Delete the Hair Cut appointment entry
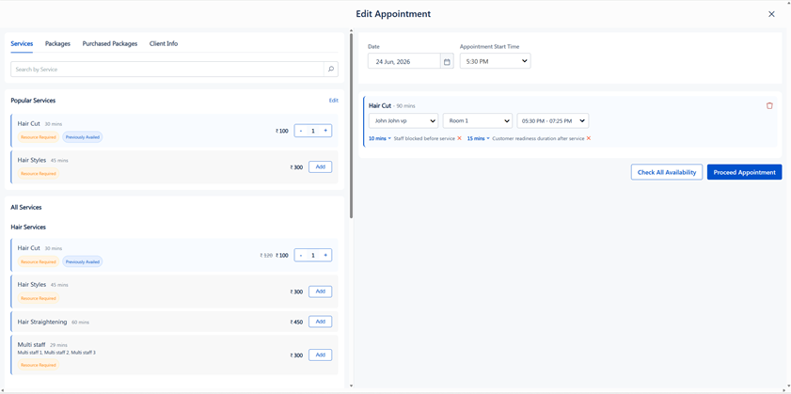Viewport: 791px width, 394px height. coord(769,105)
